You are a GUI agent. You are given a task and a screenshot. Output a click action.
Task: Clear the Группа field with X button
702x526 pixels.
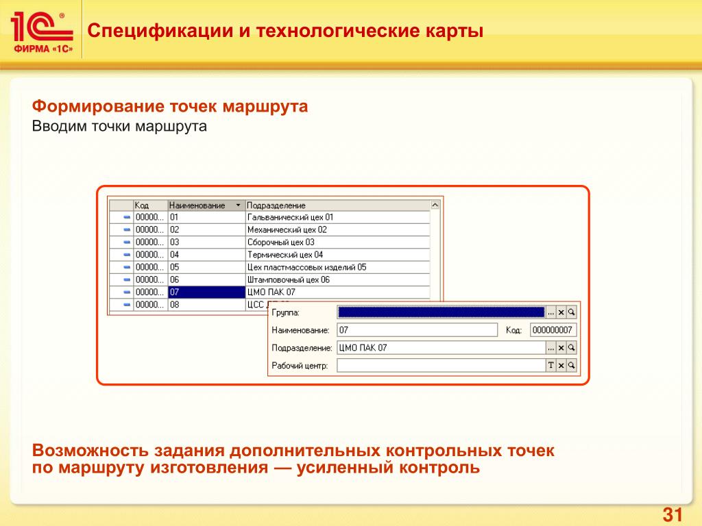pos(561,312)
